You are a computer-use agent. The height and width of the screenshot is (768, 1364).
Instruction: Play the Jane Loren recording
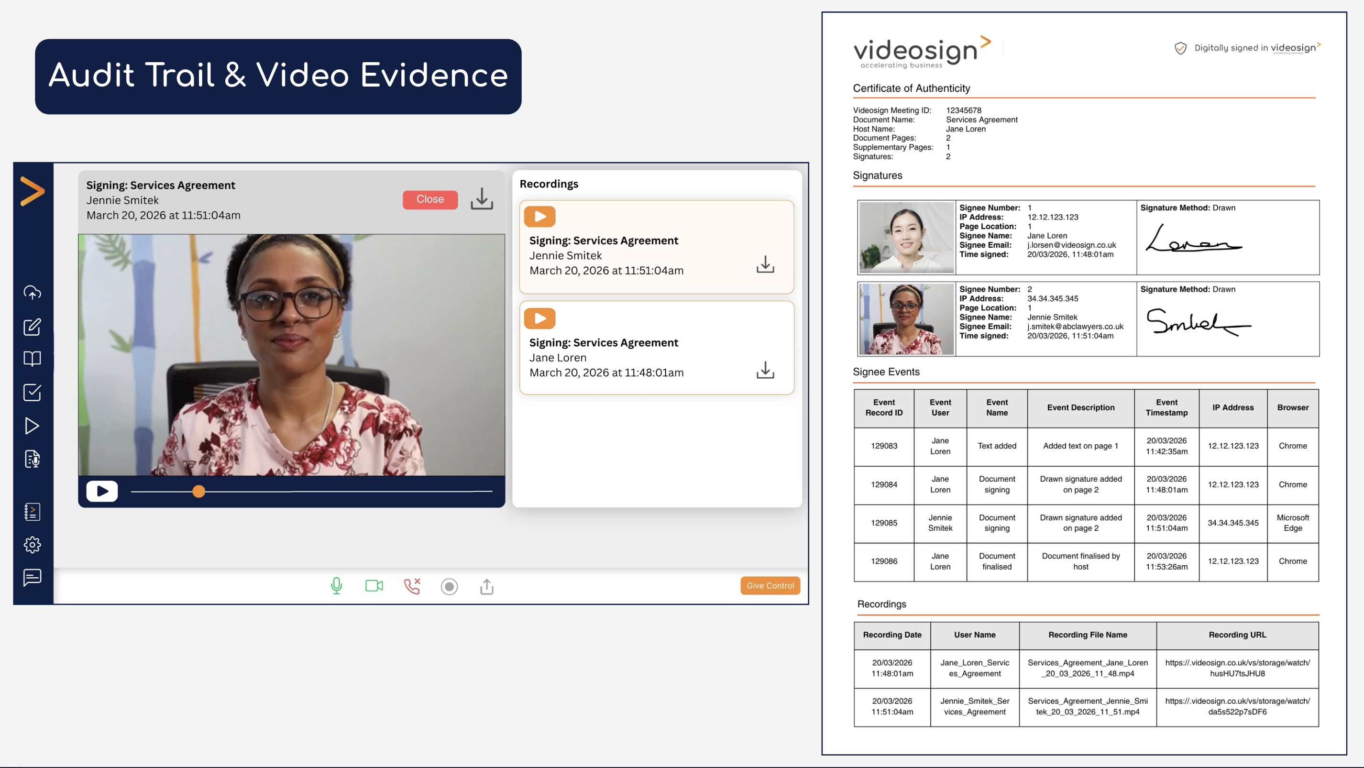[x=539, y=318]
